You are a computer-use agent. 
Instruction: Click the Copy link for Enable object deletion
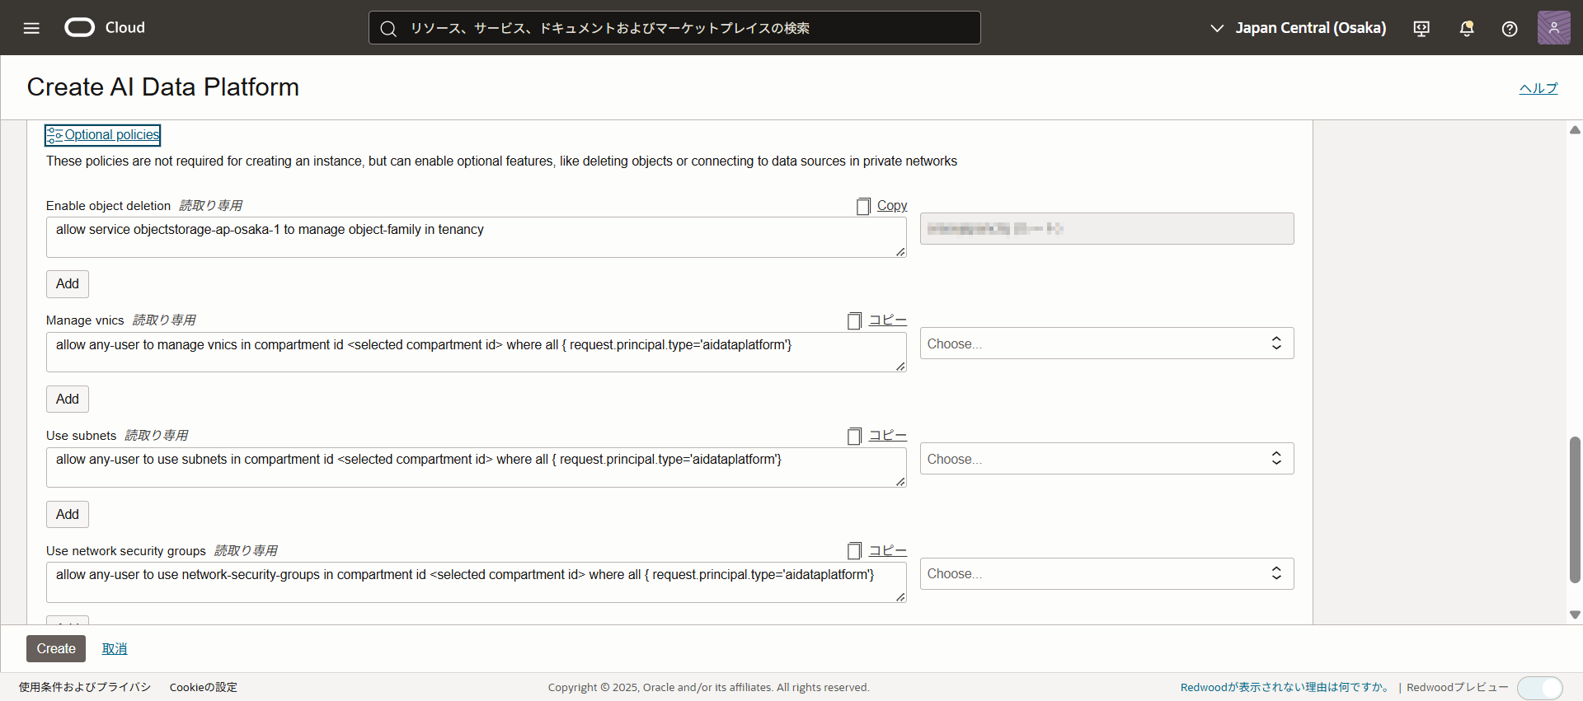[x=892, y=206]
